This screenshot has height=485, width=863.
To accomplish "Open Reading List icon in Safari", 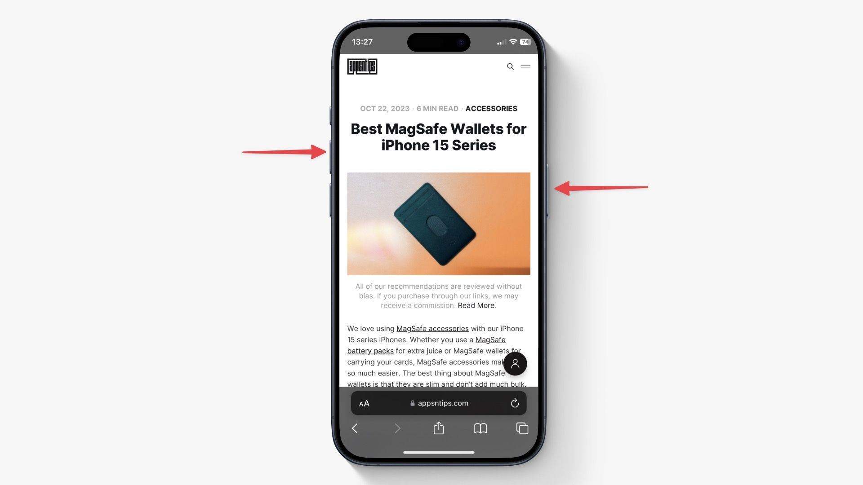I will pyautogui.click(x=480, y=428).
